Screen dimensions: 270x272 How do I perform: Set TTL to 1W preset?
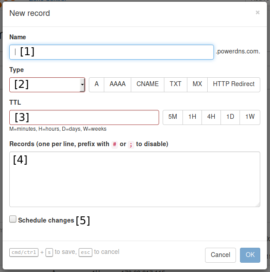point(250,117)
